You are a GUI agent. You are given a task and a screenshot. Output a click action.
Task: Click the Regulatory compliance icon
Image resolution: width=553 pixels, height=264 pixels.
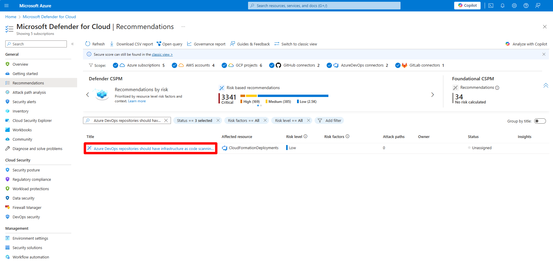pyautogui.click(x=8, y=179)
